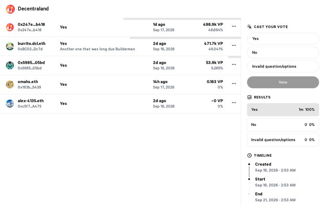325x206 pixels.
Task: Click the Results chart icon
Action: click(249, 97)
